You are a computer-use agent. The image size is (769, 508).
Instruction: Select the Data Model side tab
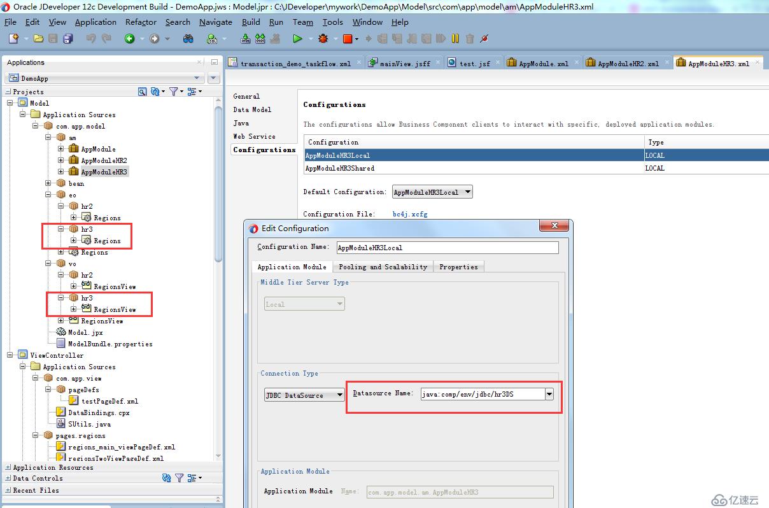[x=252, y=109]
